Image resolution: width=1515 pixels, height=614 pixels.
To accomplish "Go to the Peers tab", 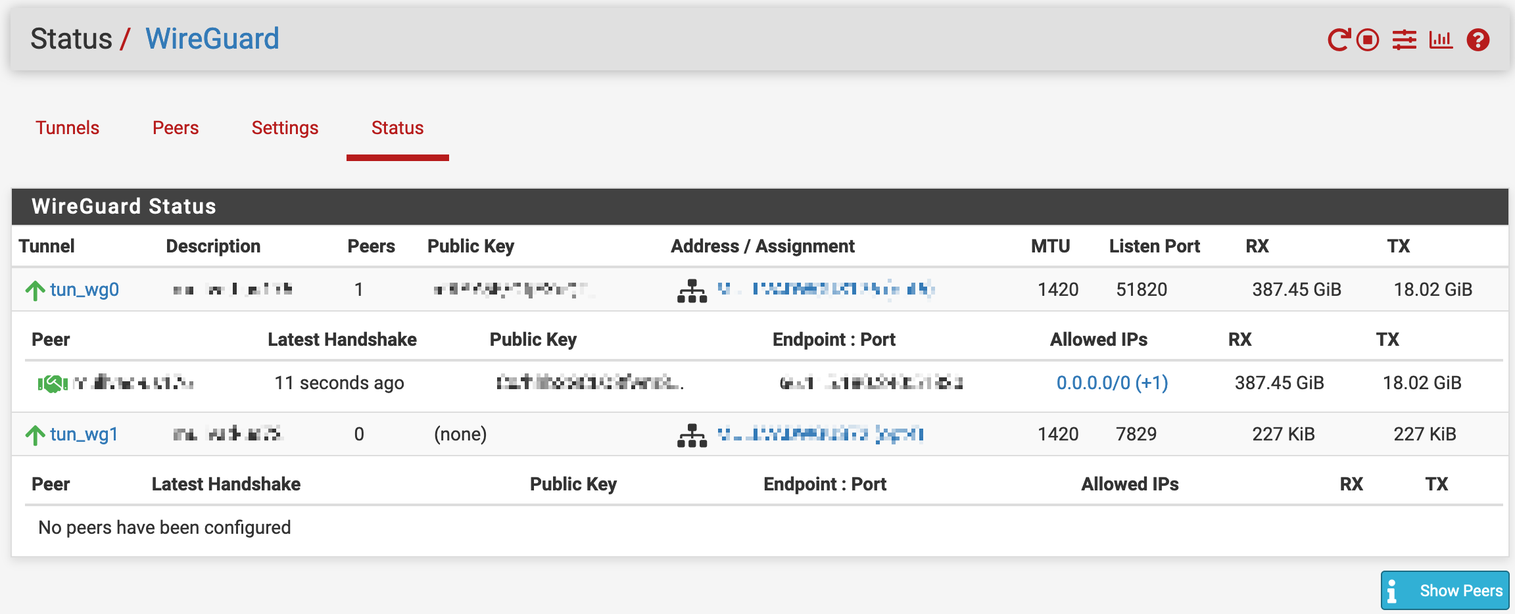I will click(x=176, y=128).
